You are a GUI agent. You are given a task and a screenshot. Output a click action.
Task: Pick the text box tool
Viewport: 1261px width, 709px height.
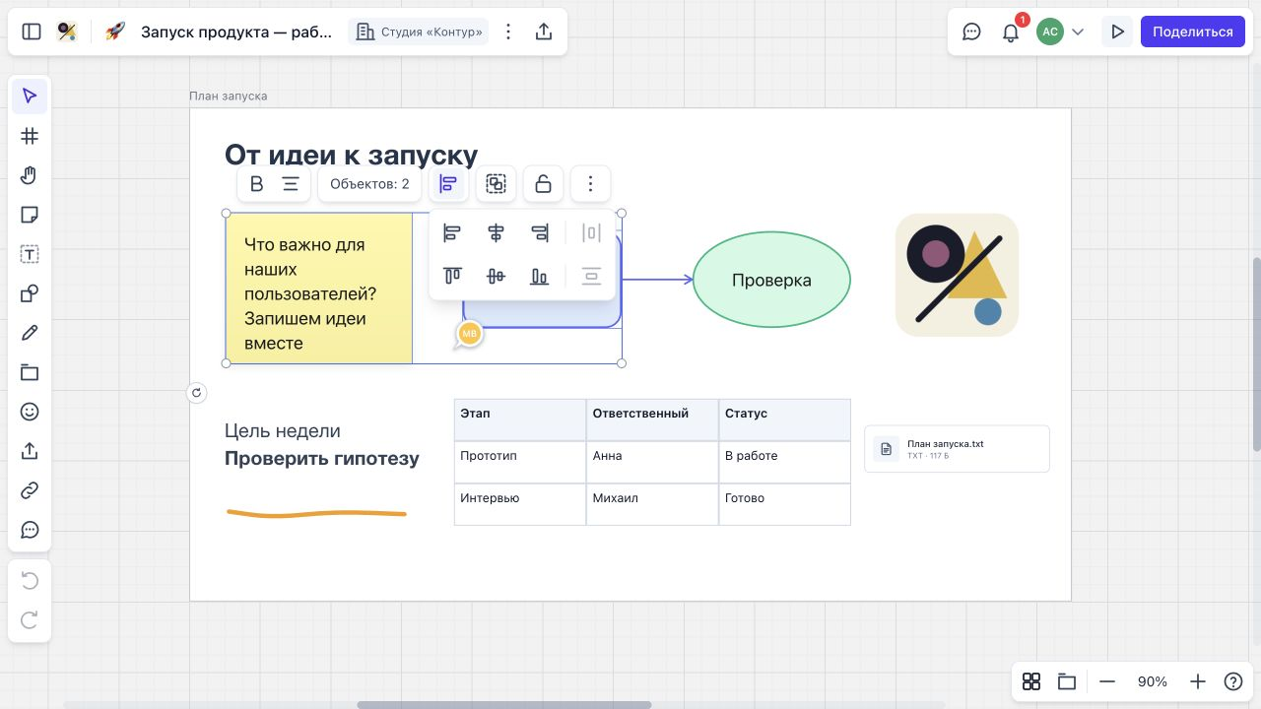(30, 254)
